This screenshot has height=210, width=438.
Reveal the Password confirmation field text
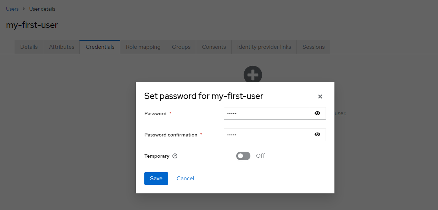pos(317,135)
